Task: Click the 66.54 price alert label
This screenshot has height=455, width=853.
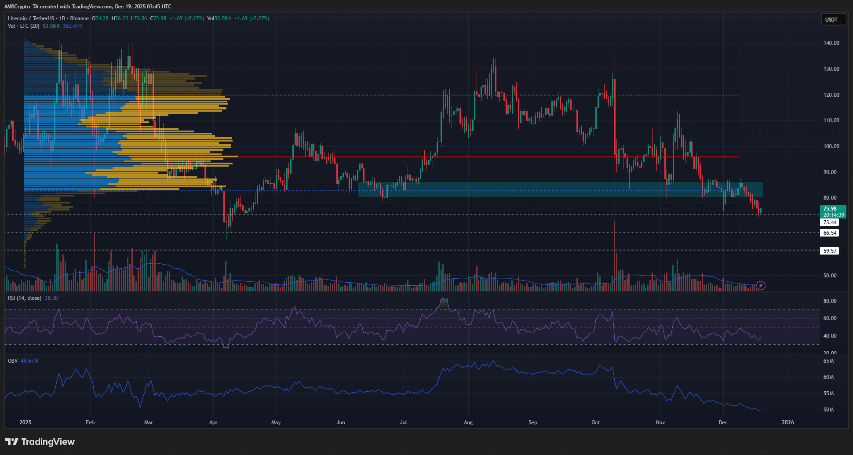Action: tap(829, 233)
